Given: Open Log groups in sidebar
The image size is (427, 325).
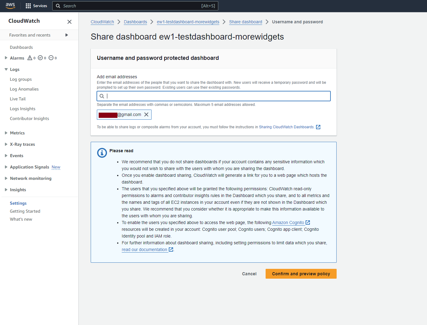Looking at the screenshot, I should (x=21, y=79).
